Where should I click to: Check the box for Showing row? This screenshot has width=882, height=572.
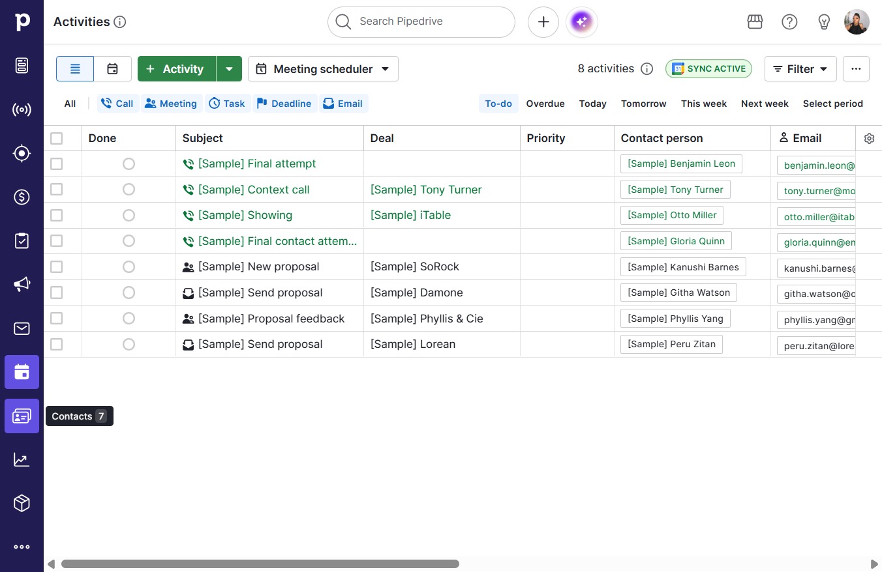57,215
